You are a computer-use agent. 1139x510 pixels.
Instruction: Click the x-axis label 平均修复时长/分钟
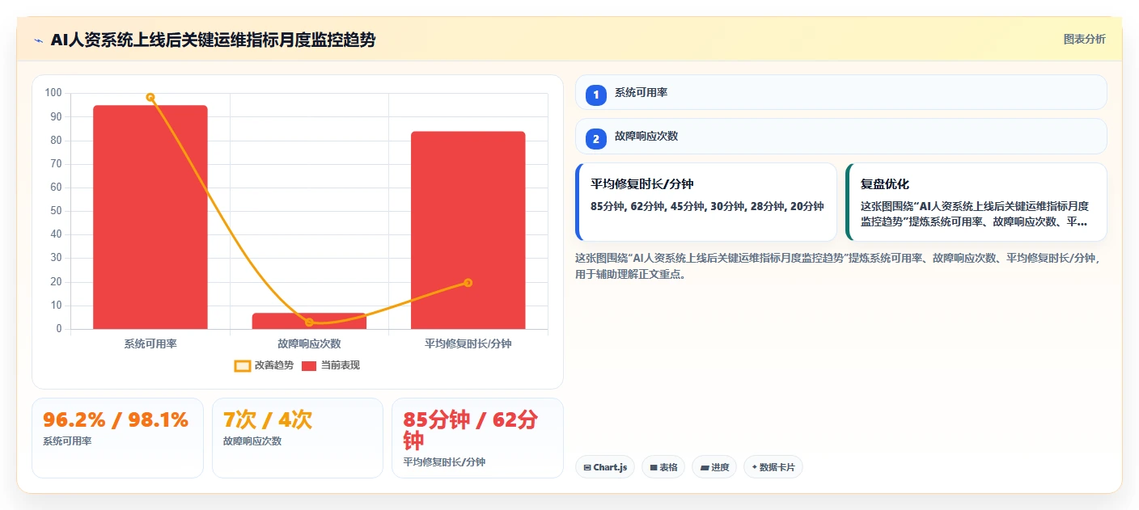(468, 344)
